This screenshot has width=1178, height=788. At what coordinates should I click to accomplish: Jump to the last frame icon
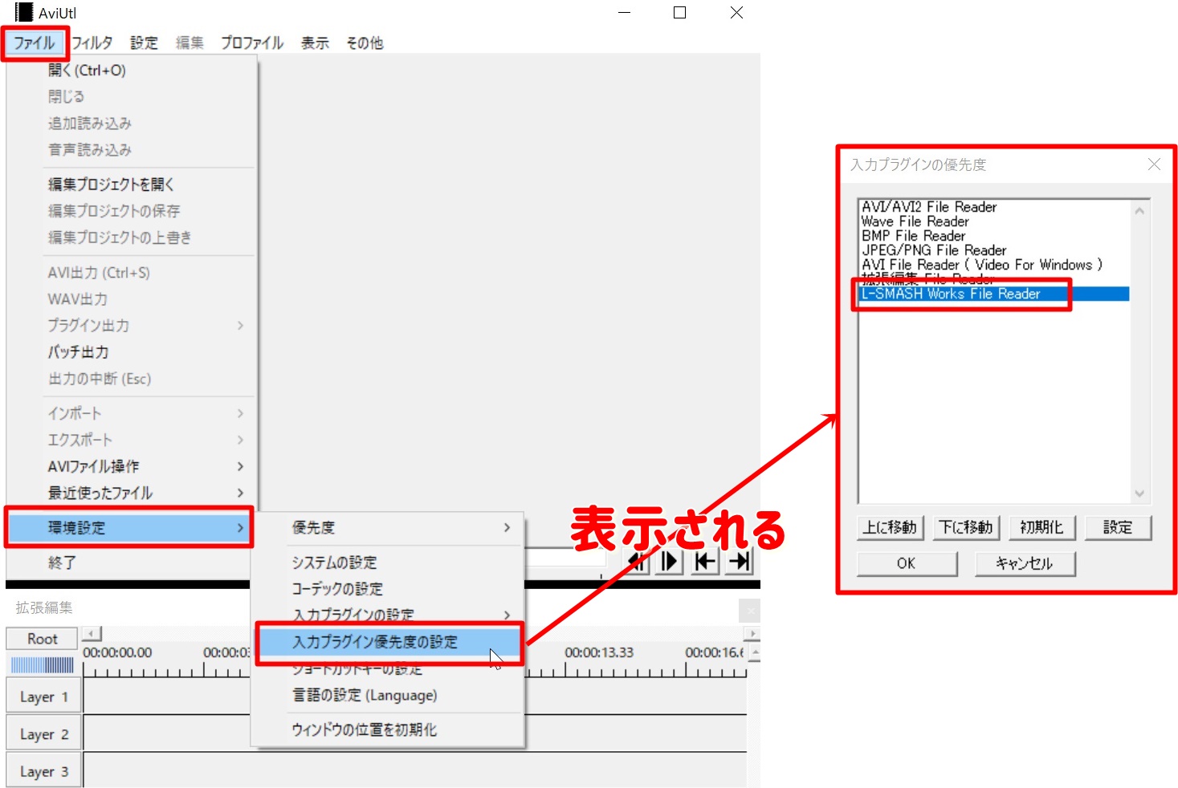click(x=739, y=562)
